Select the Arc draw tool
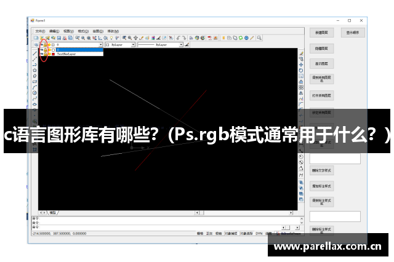The image size is (394, 262). point(34,87)
